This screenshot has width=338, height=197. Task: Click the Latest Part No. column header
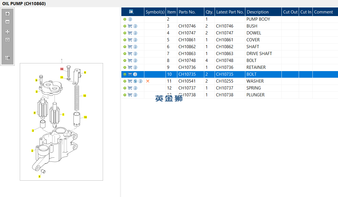point(230,12)
